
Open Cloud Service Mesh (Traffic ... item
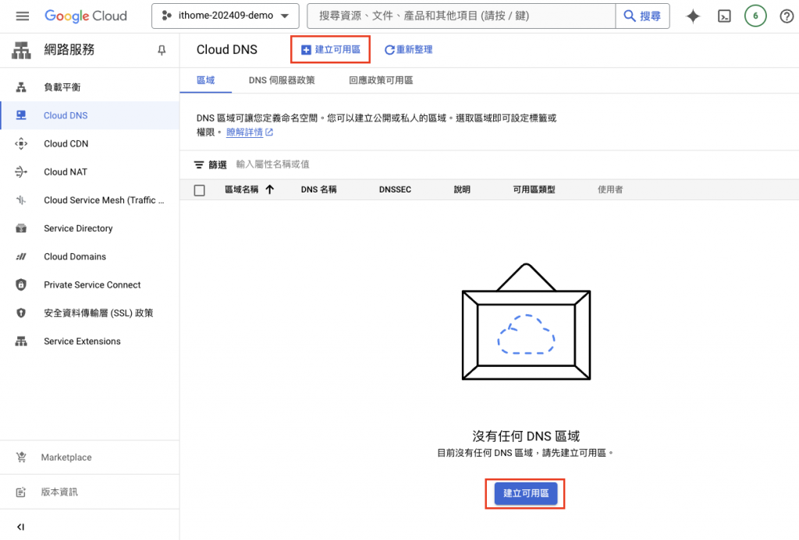(104, 200)
